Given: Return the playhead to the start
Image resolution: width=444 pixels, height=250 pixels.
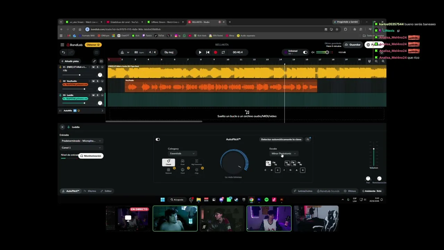Looking at the screenshot, I should click(x=207, y=52).
